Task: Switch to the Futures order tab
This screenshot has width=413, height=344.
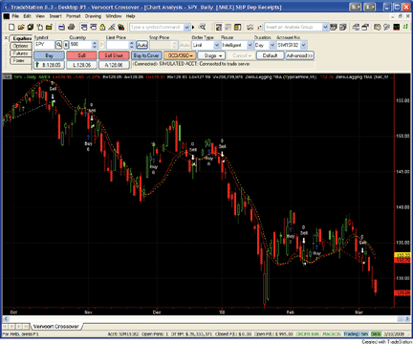Action: [21, 53]
